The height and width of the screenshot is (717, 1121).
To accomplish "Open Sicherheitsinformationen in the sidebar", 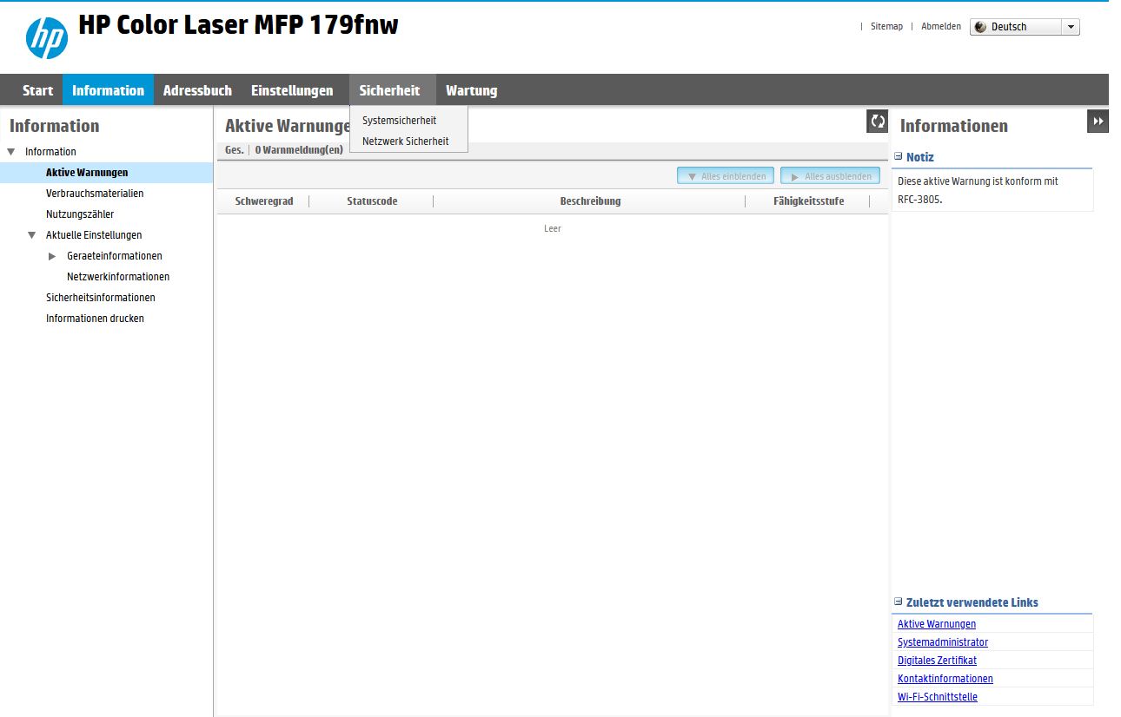I will click(x=101, y=298).
